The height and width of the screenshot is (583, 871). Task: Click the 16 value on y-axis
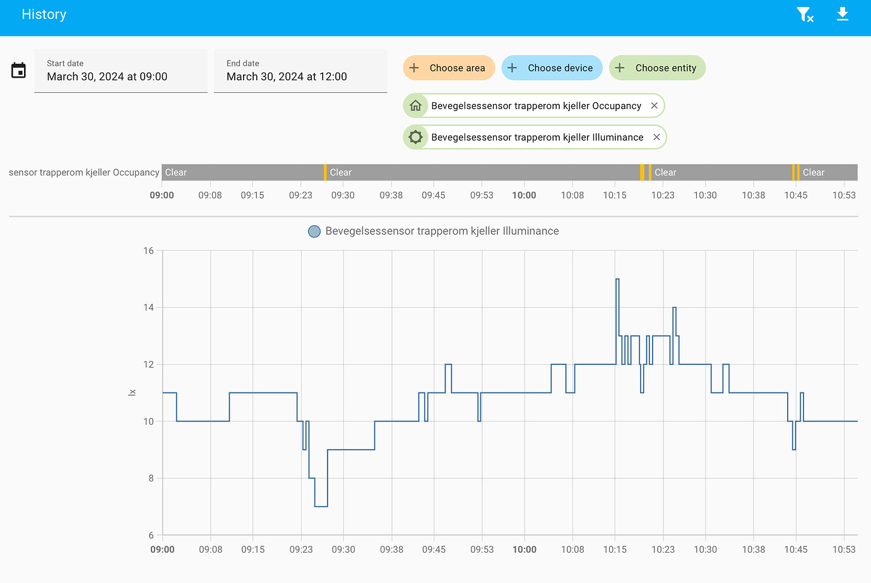(148, 250)
